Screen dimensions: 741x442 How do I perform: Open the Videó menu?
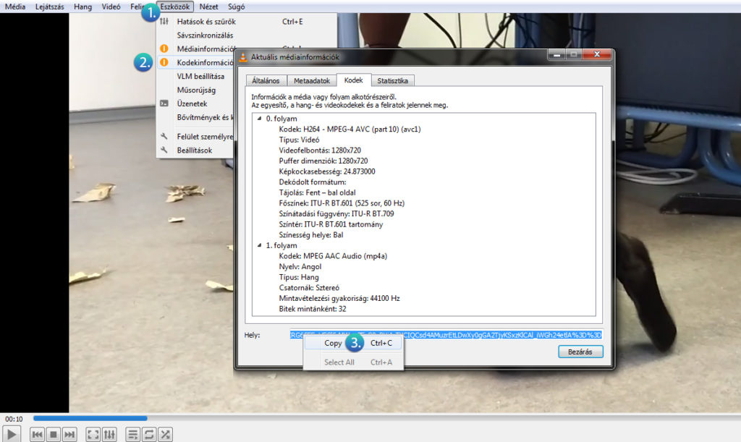point(111,7)
